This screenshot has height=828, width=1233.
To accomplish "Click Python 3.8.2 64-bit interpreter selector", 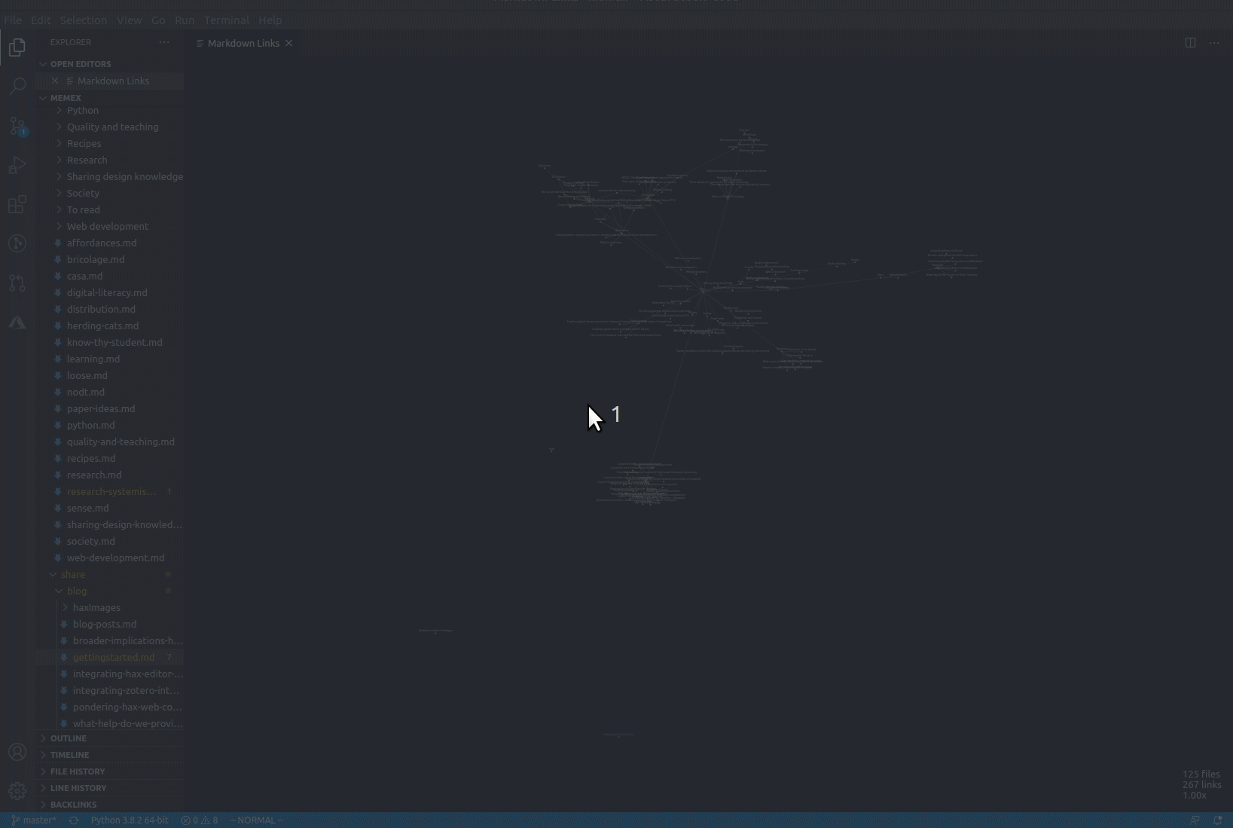I will [x=129, y=820].
